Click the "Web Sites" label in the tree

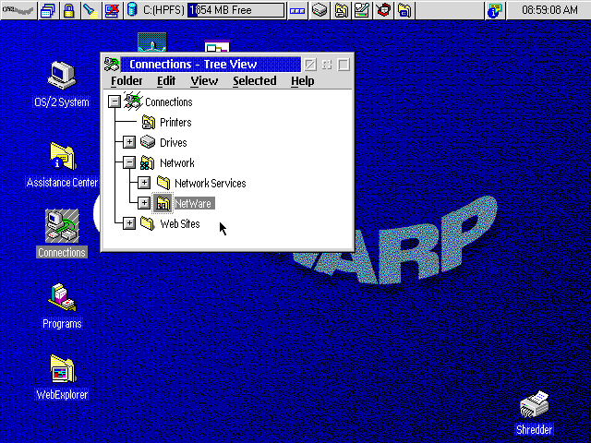pos(180,224)
